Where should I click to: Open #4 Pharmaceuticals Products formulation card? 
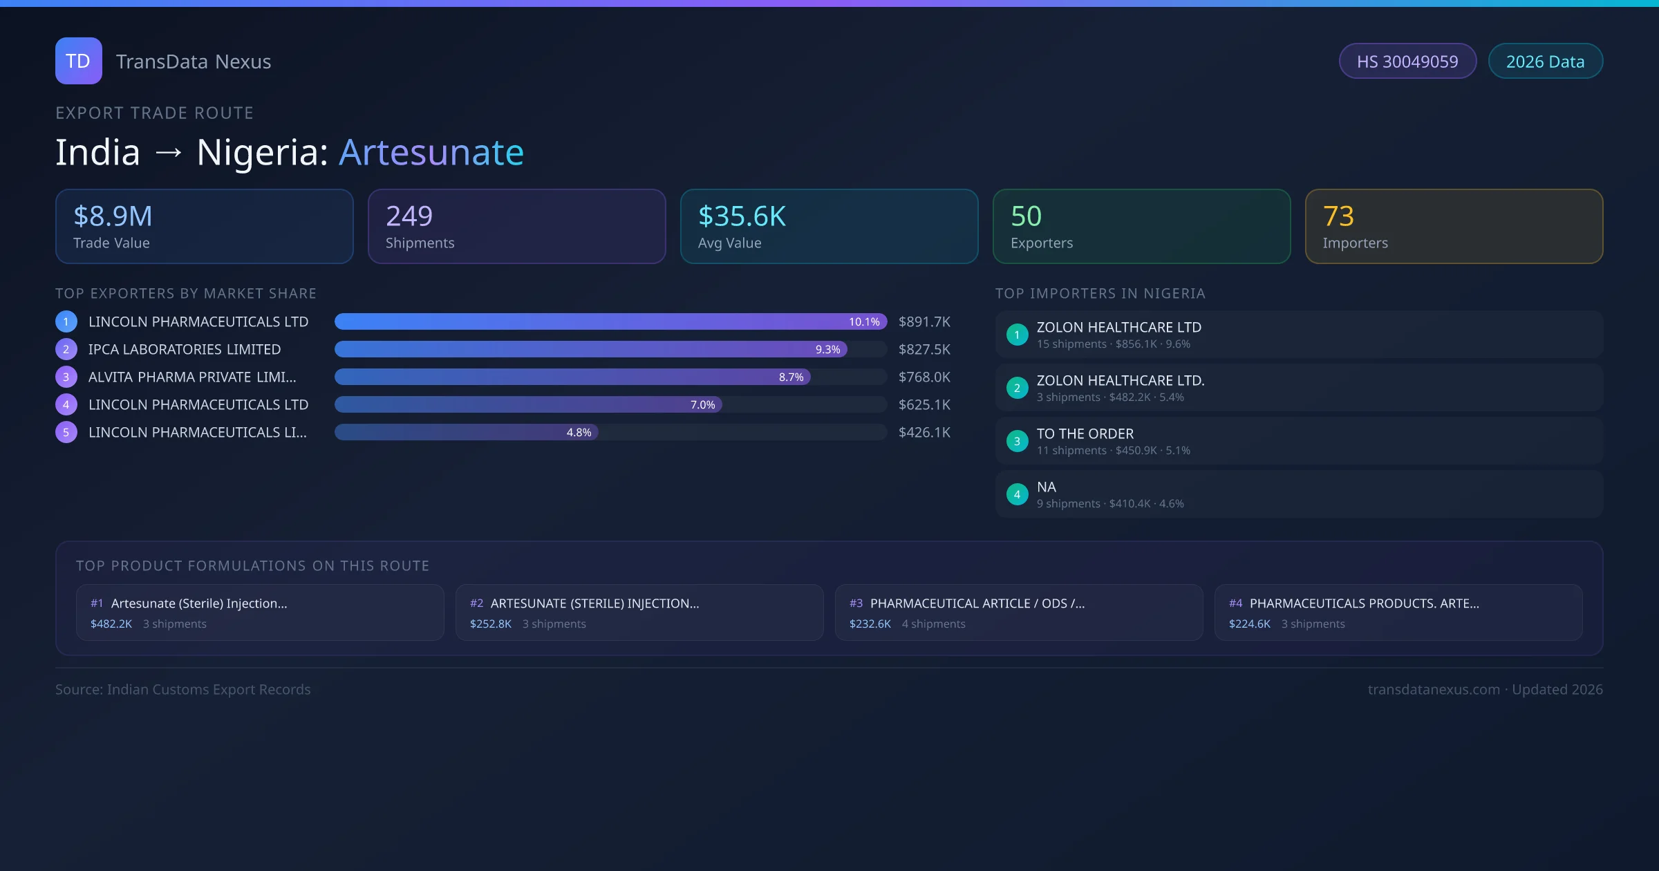pyautogui.click(x=1398, y=612)
